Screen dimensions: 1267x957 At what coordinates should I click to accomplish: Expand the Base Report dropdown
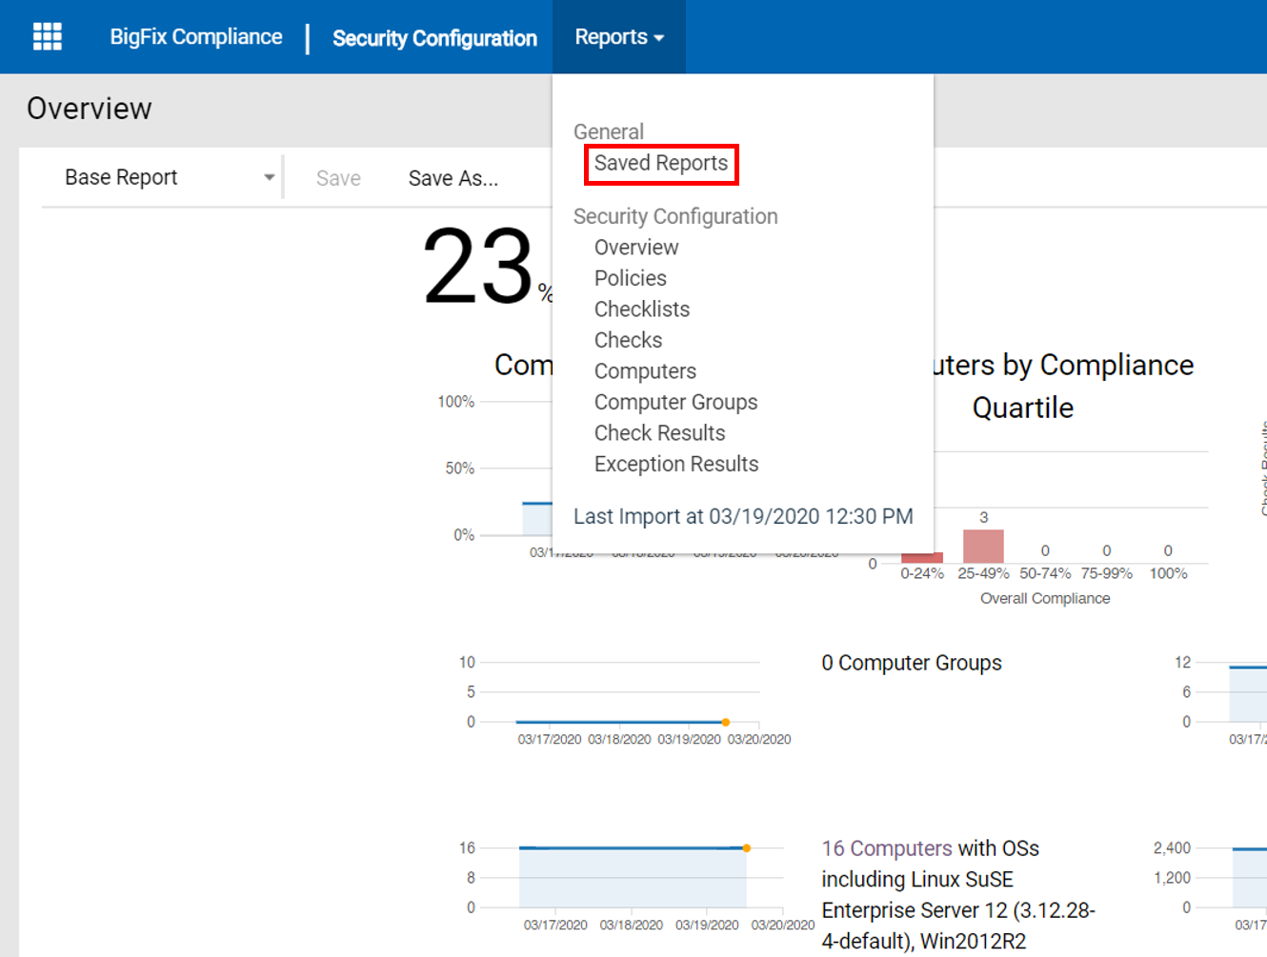click(168, 178)
